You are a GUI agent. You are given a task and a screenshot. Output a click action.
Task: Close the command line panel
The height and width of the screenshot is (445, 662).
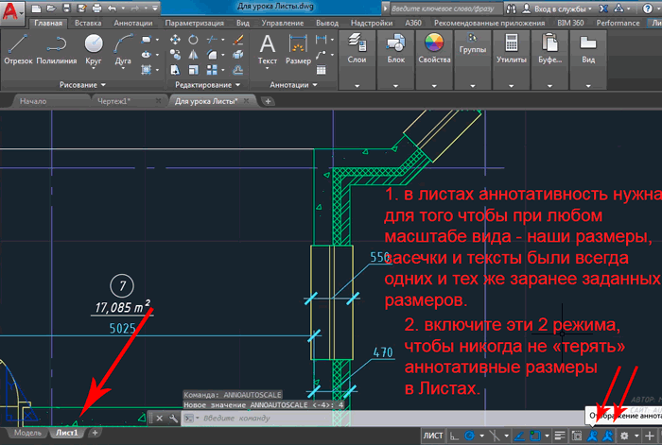[159, 419]
